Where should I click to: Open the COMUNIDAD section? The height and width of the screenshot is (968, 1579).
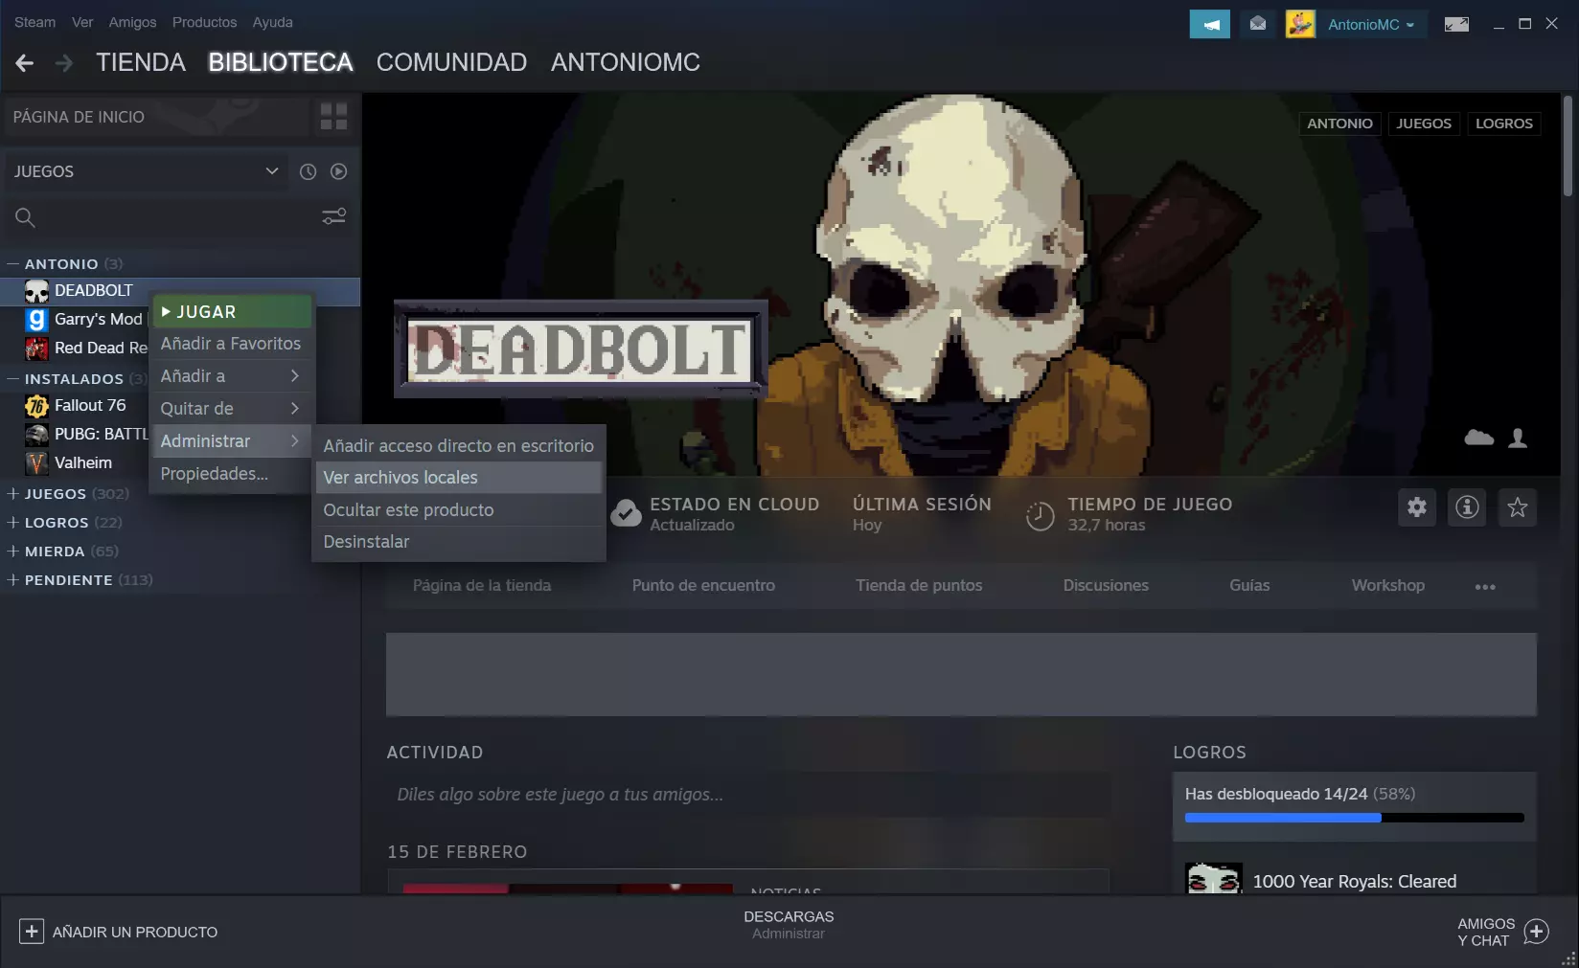pyautogui.click(x=451, y=63)
